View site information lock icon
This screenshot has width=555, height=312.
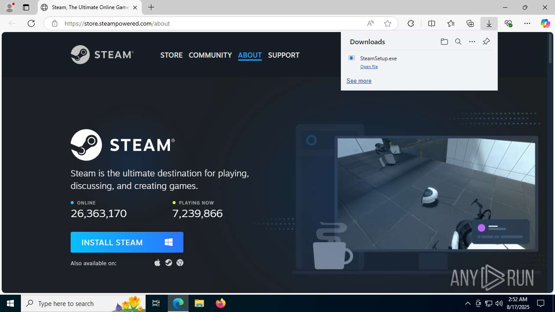(x=55, y=23)
